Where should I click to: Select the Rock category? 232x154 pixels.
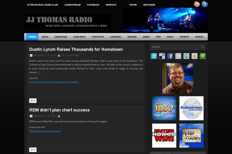(170, 37)
